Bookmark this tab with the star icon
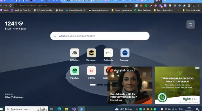202x111 pixels. click(x=131, y=5)
